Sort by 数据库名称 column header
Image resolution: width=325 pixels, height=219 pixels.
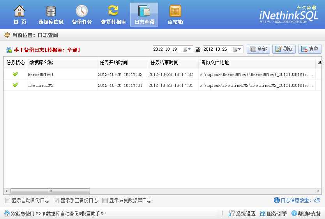coord(62,62)
